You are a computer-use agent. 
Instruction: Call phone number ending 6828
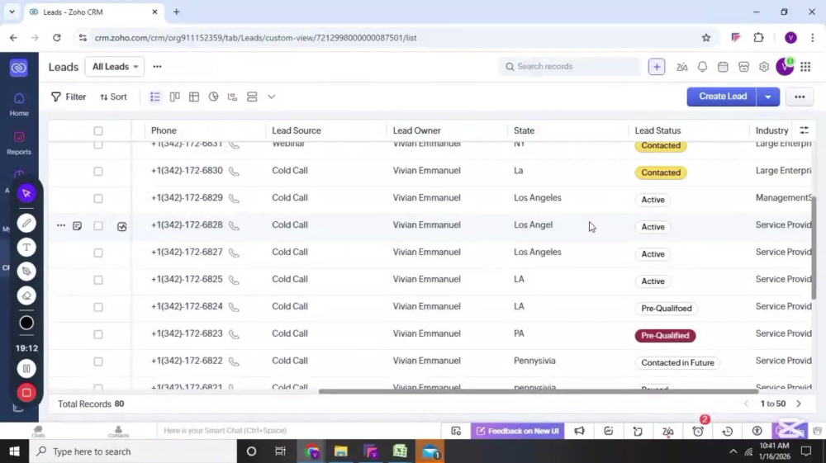tap(234, 225)
